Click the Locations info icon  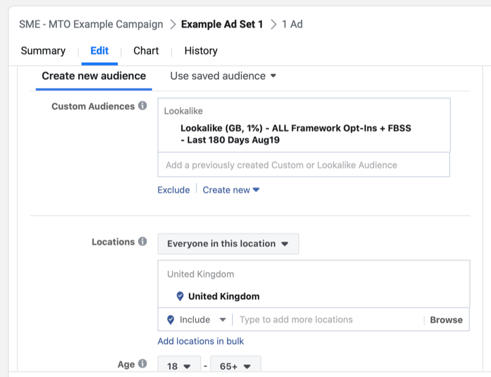(142, 241)
